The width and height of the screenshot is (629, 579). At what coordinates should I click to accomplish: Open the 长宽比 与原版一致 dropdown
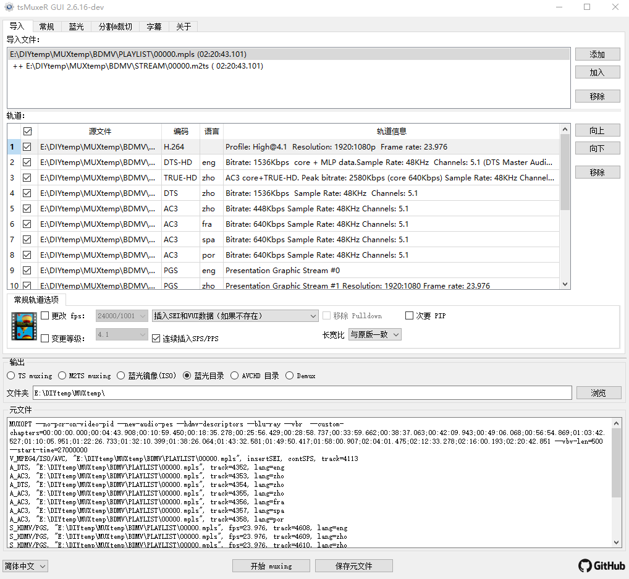pos(374,334)
